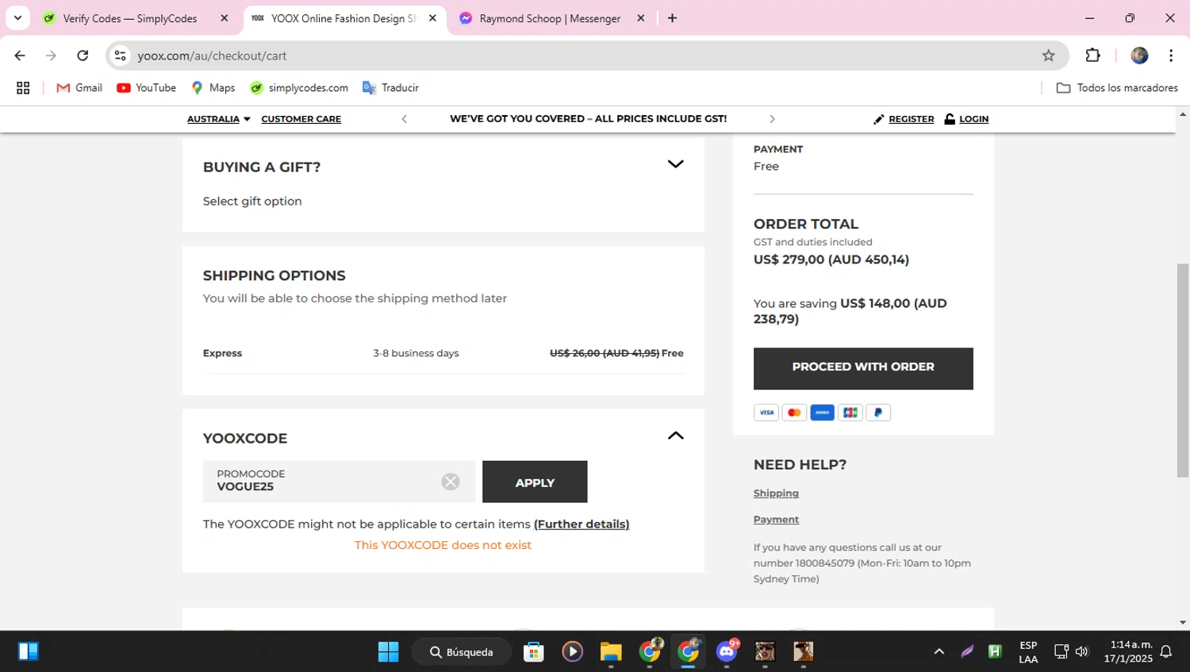Open Todos los marcadores folder

[x=1117, y=88]
